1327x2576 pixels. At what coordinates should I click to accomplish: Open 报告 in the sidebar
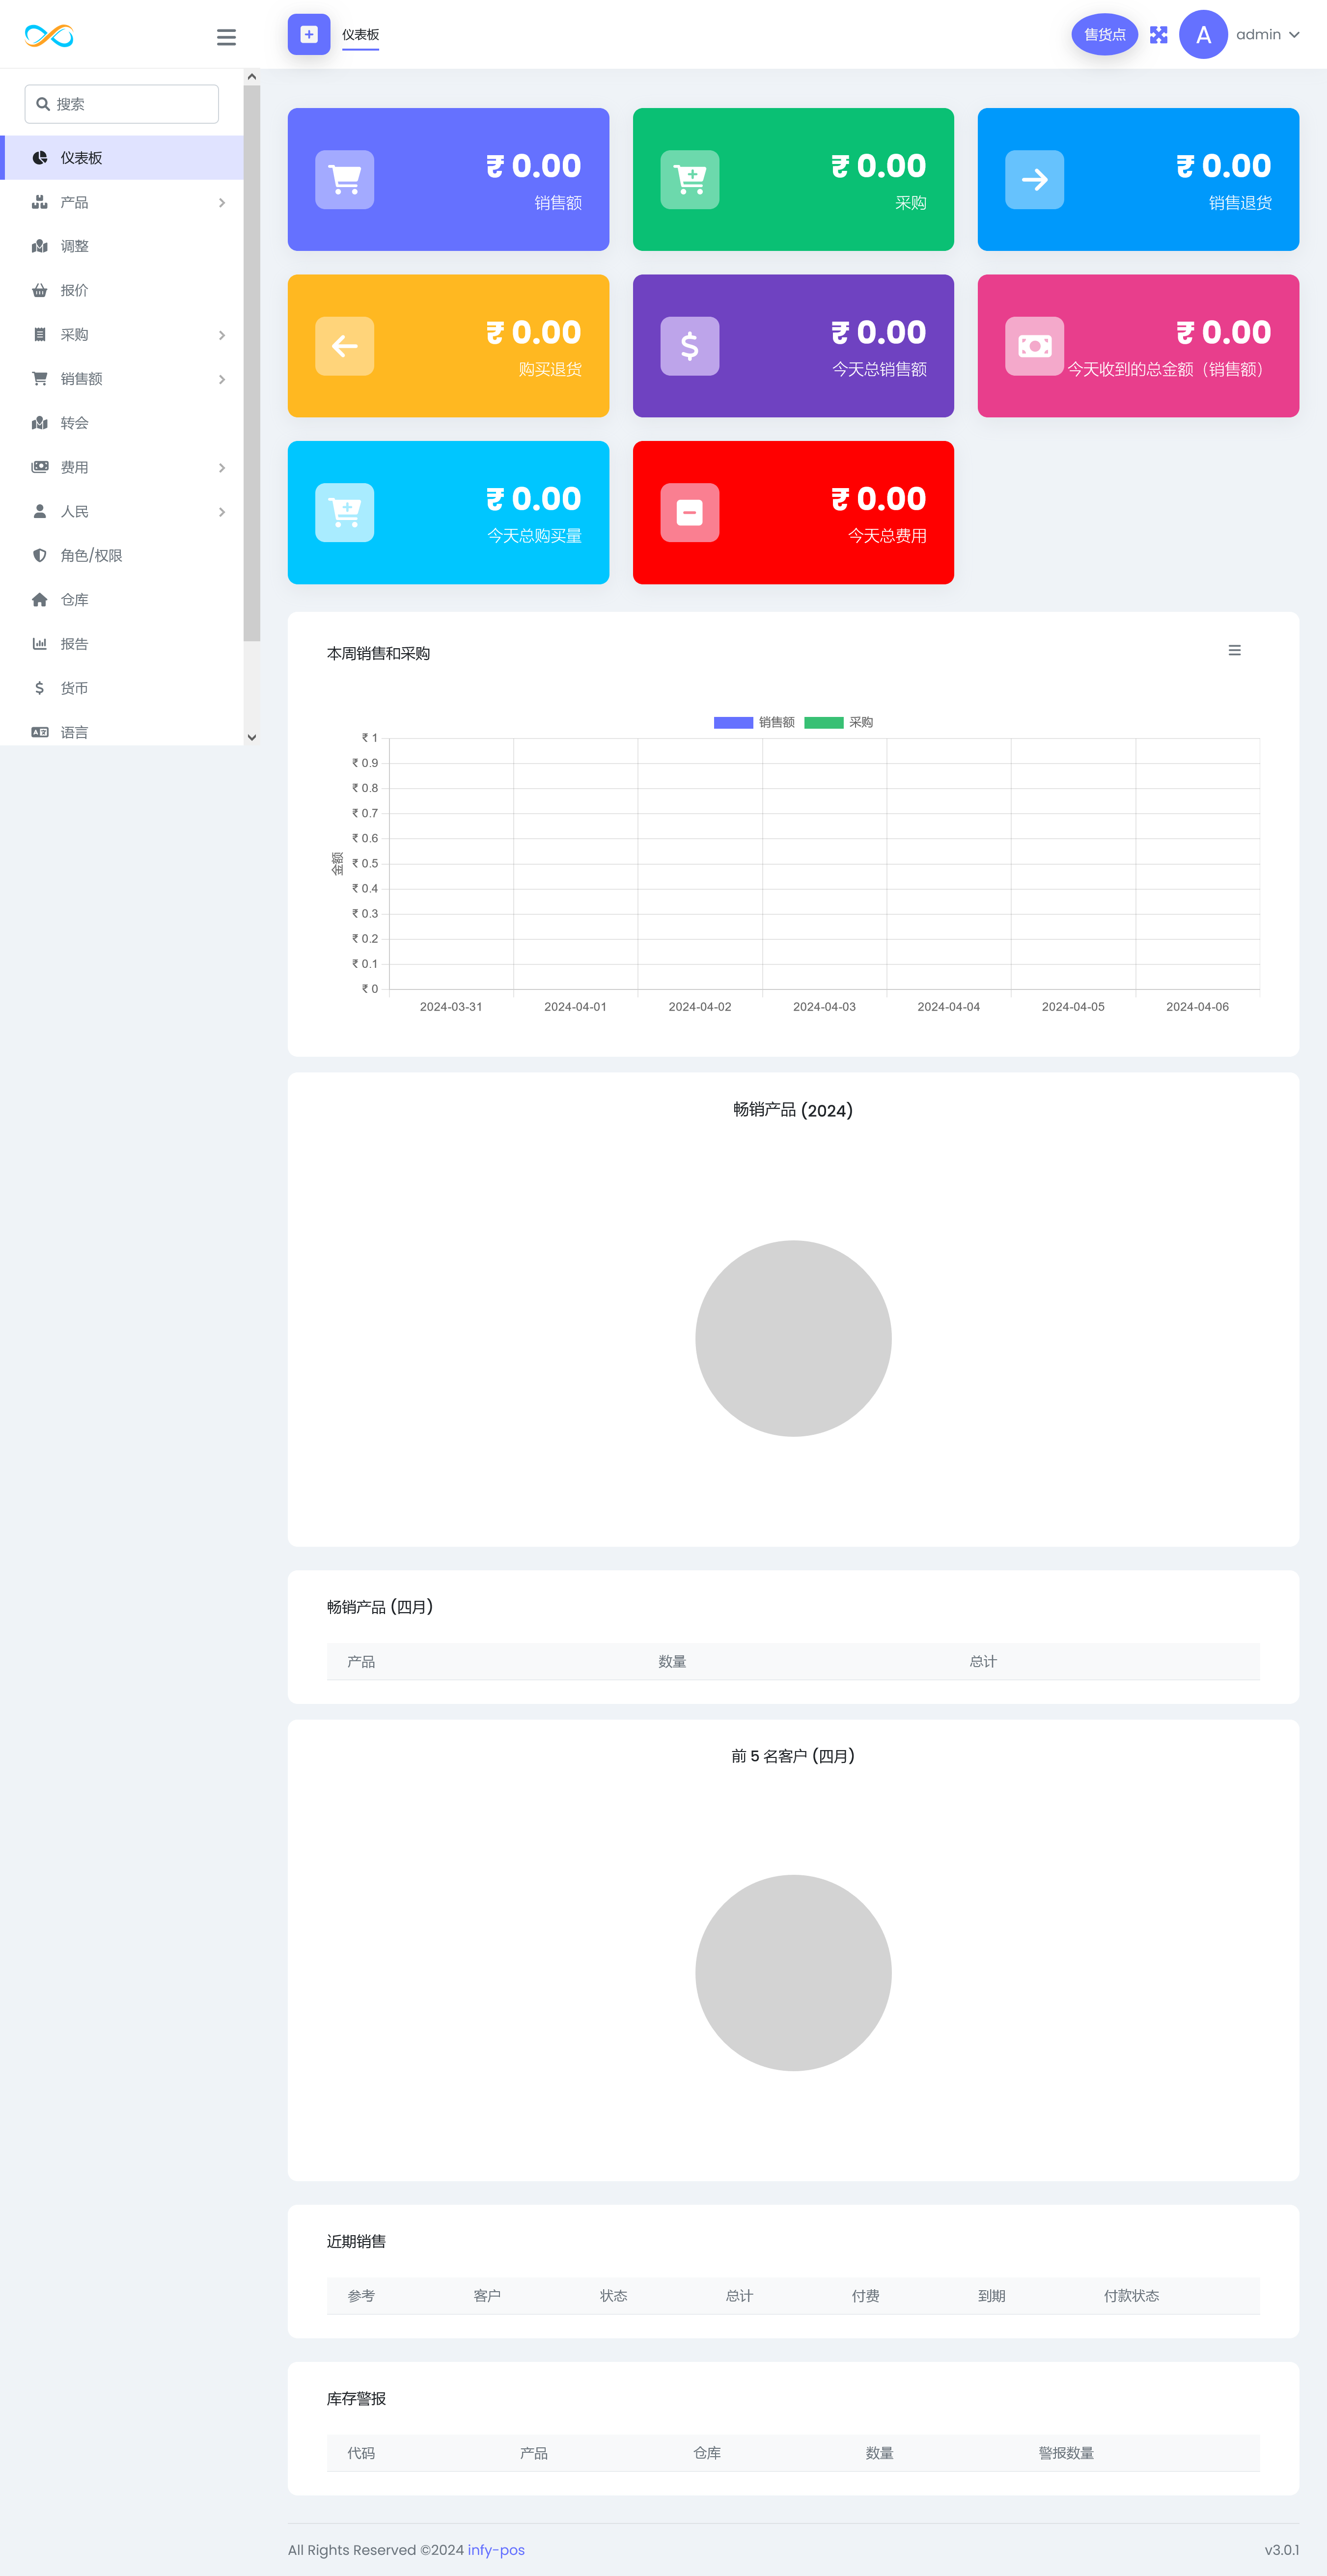tap(122, 644)
